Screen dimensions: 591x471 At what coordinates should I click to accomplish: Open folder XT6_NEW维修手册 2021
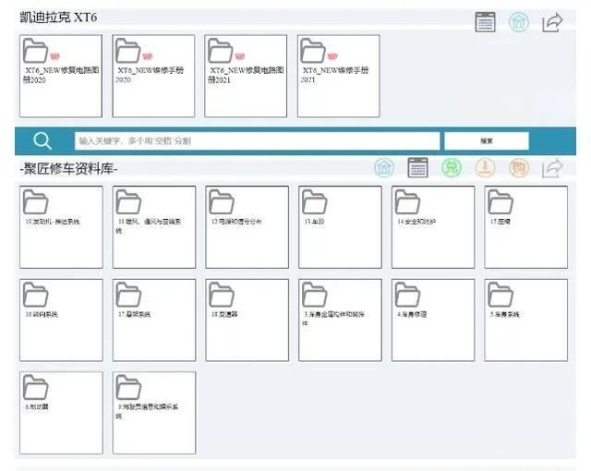point(339,76)
